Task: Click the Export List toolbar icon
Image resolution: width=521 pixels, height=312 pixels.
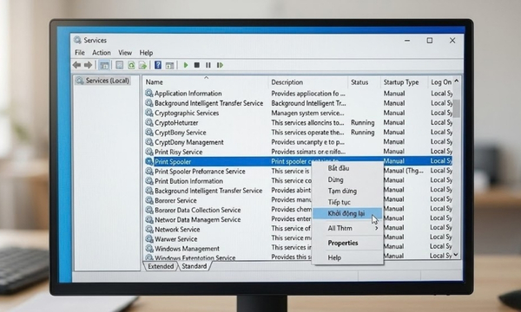Action: click(x=143, y=65)
